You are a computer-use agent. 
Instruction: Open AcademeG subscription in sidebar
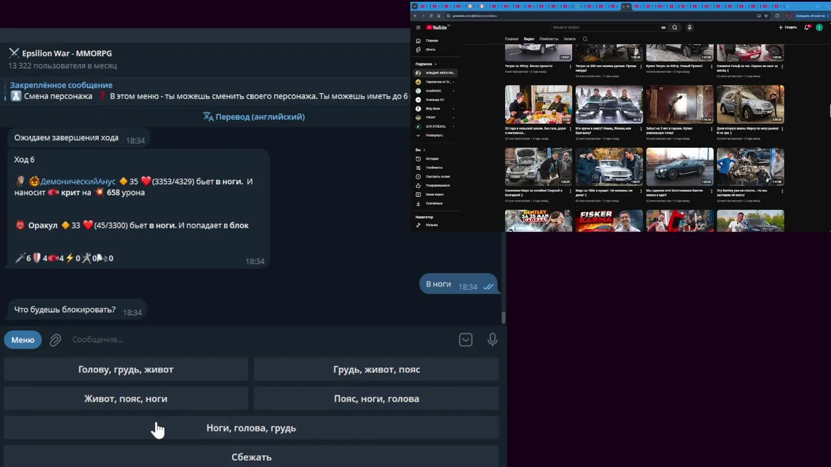coord(436,91)
